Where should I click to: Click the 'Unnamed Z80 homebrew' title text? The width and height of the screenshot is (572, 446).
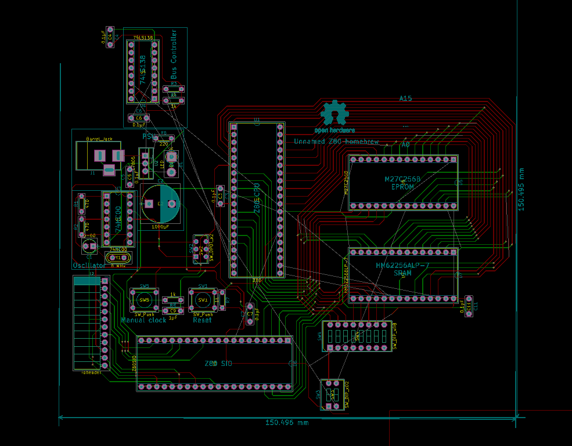coord(336,142)
